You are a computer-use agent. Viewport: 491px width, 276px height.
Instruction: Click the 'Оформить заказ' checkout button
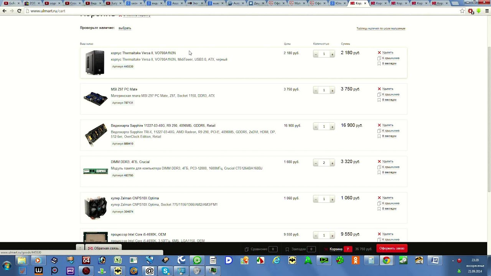(392, 248)
